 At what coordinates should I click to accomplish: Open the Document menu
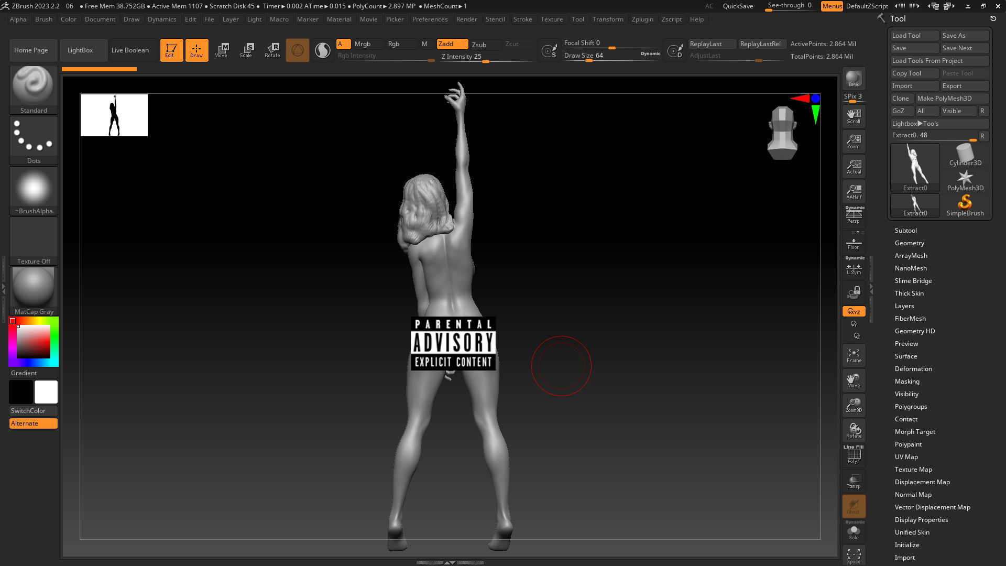click(100, 19)
